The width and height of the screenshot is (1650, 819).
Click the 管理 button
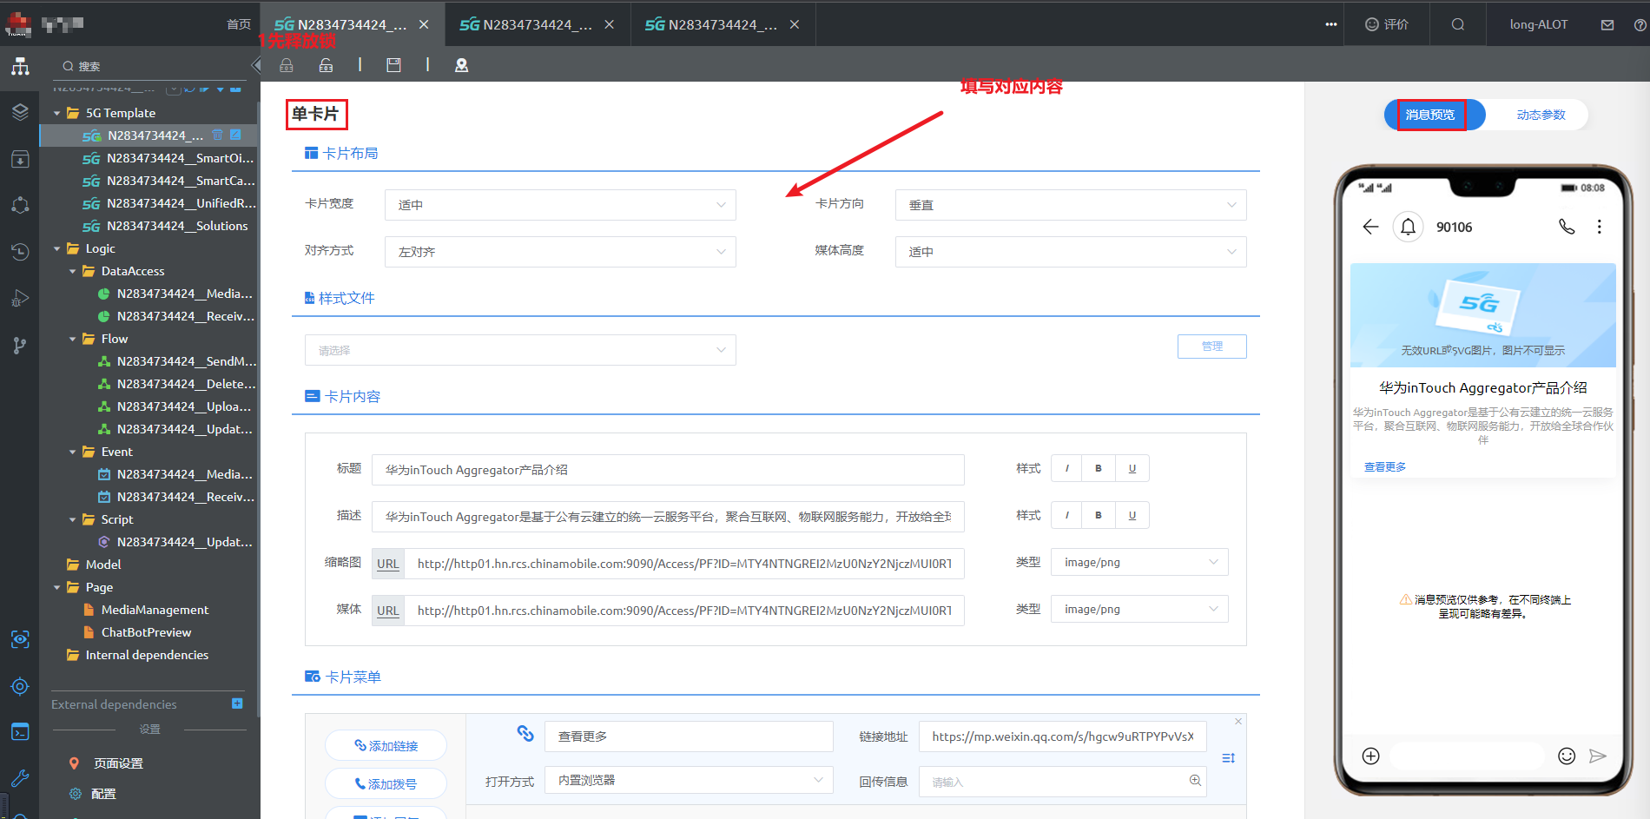1212,347
